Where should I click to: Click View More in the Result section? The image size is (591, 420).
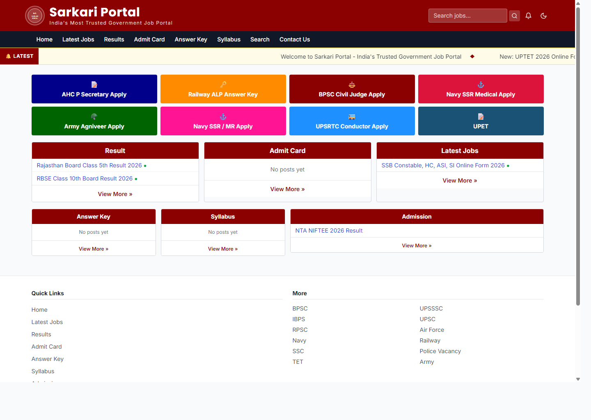pos(115,194)
